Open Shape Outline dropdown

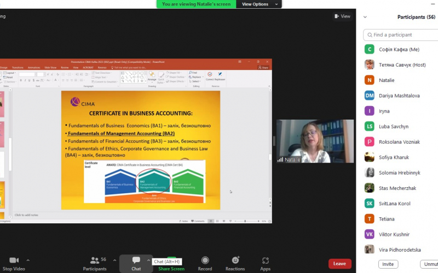pyautogui.click(x=175, y=77)
